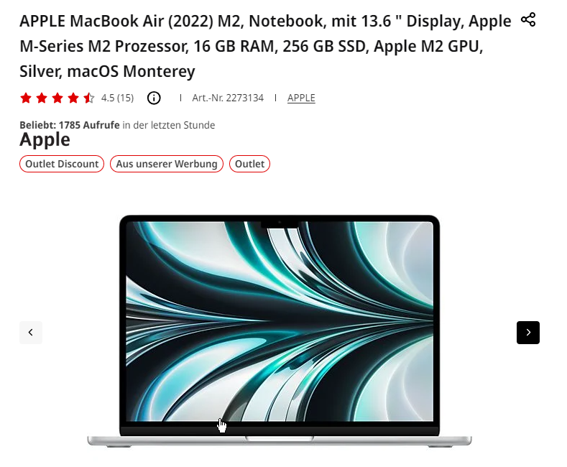This screenshot has width=567, height=467.
Task: Select the Aus unserer Werbung badge
Action: 167,164
